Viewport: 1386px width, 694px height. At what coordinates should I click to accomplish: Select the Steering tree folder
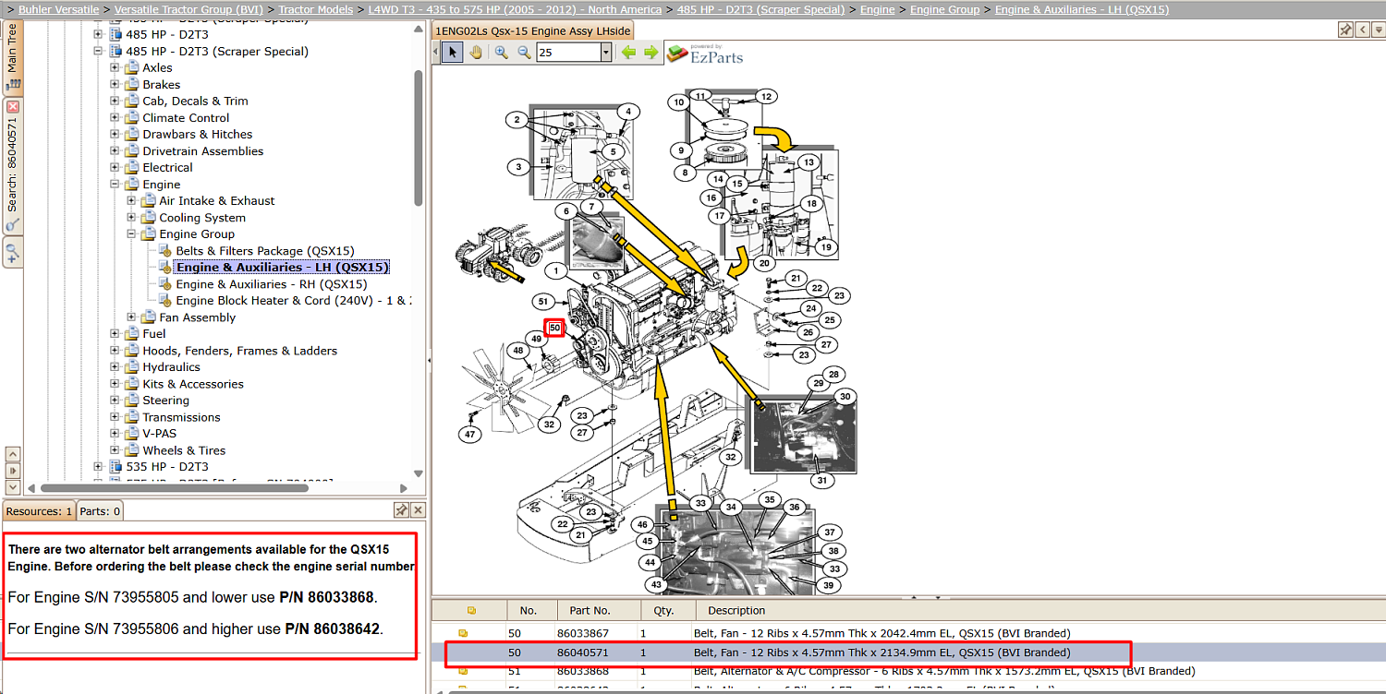click(x=165, y=401)
